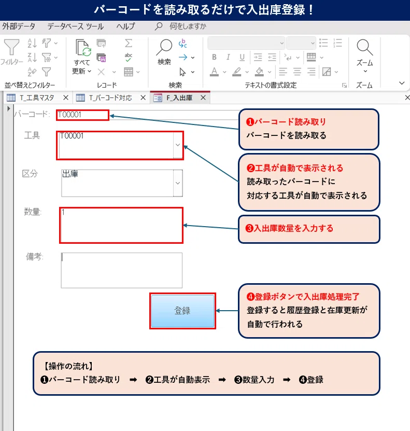Viewport: 410px width, 431px height.
Task: Collapse the ribbon with chevron
Action: tap(402, 83)
